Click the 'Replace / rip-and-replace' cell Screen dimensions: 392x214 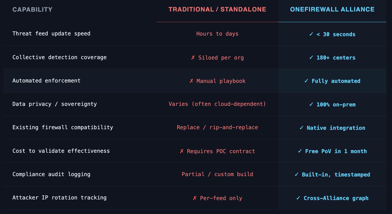tap(217, 128)
